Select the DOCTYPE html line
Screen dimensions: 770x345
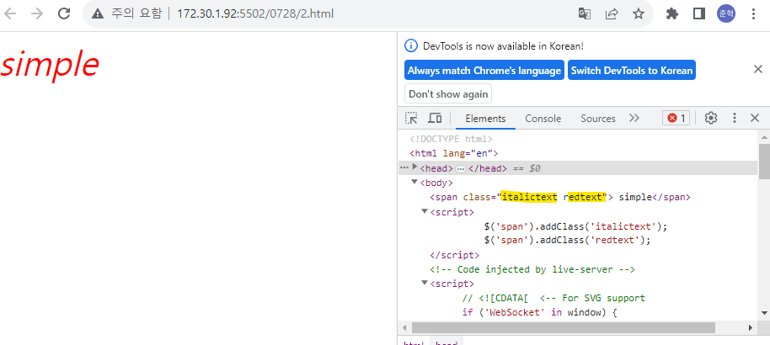(451, 140)
